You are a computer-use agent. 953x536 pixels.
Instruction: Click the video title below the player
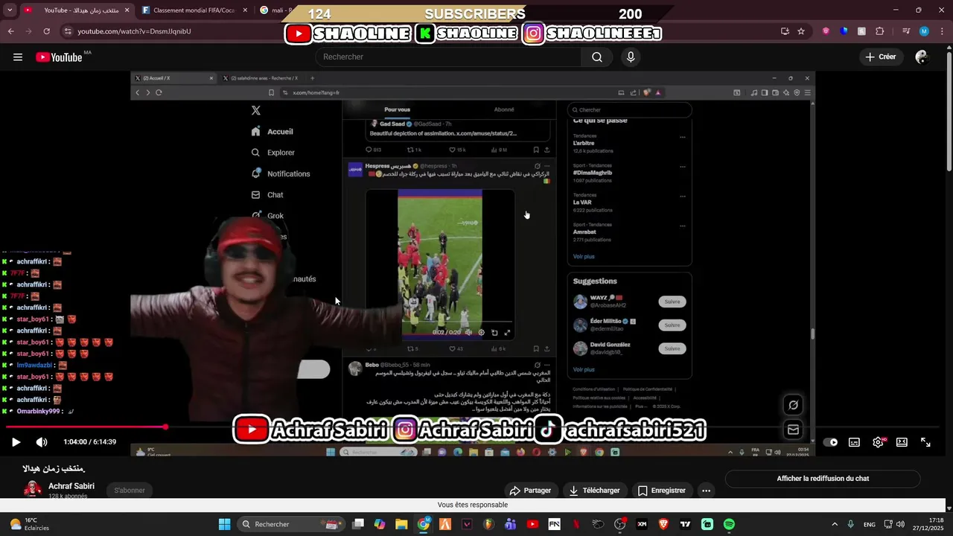tap(54, 468)
